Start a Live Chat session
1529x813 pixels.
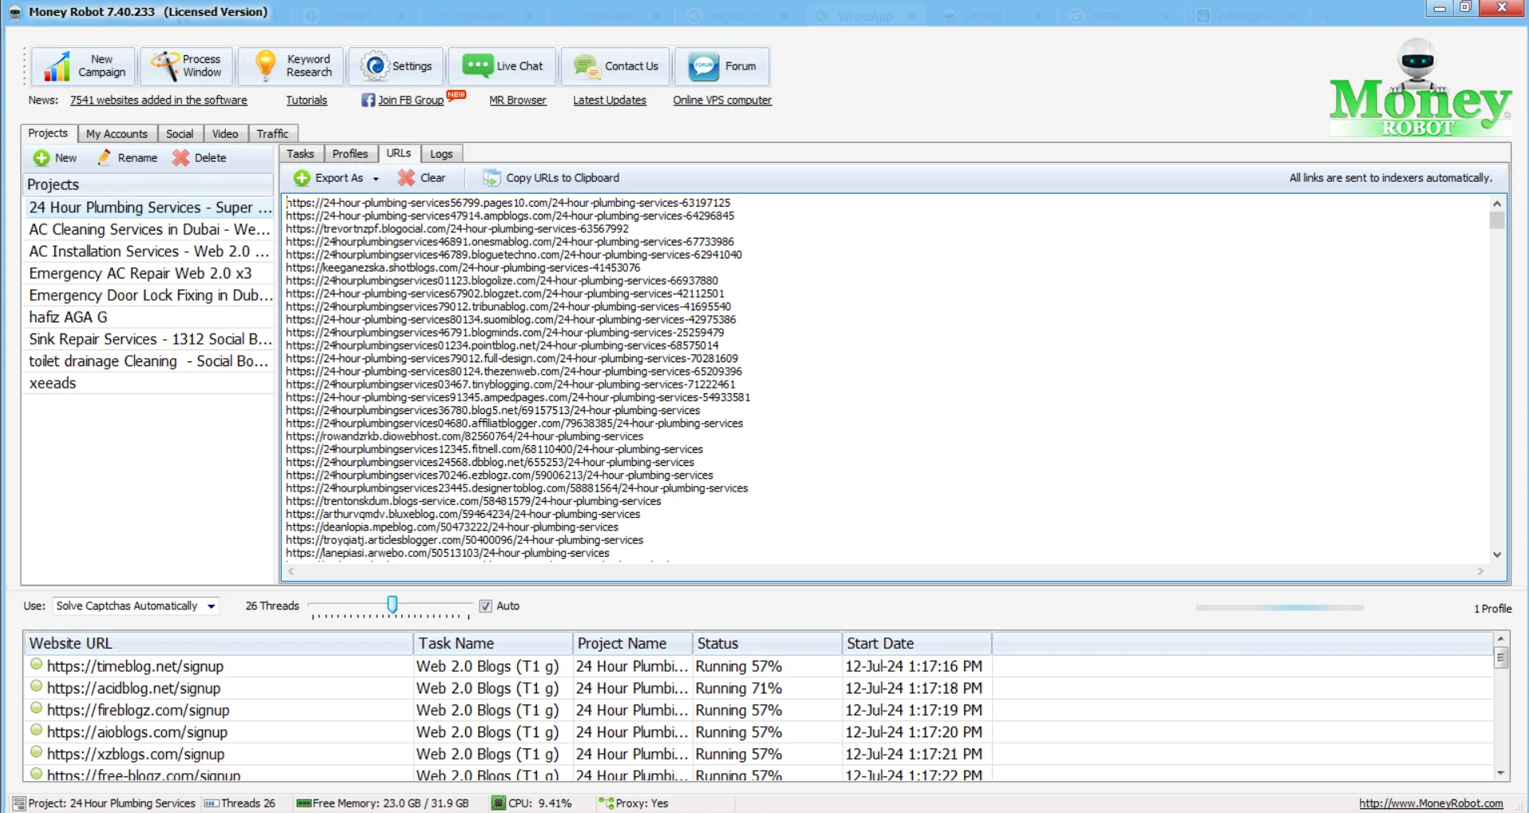click(503, 66)
